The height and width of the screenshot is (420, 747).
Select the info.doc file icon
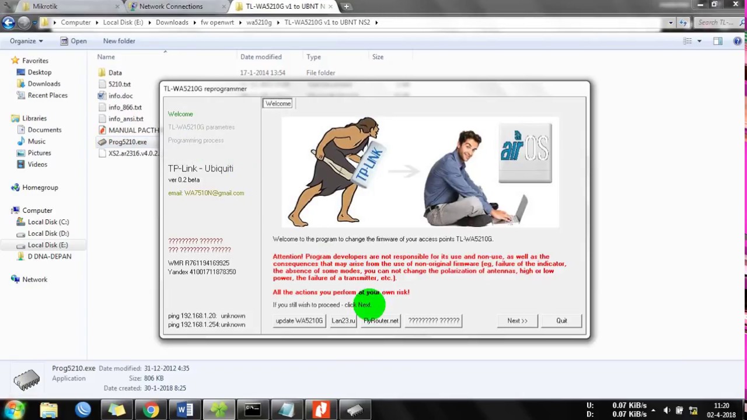[102, 96]
